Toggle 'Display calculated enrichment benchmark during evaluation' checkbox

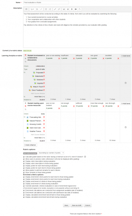[x=24, y=197]
